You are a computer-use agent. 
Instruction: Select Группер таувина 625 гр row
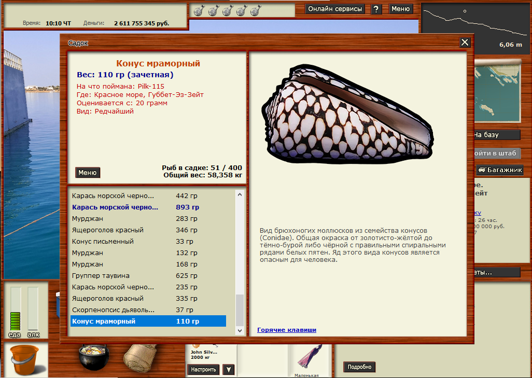coord(148,276)
